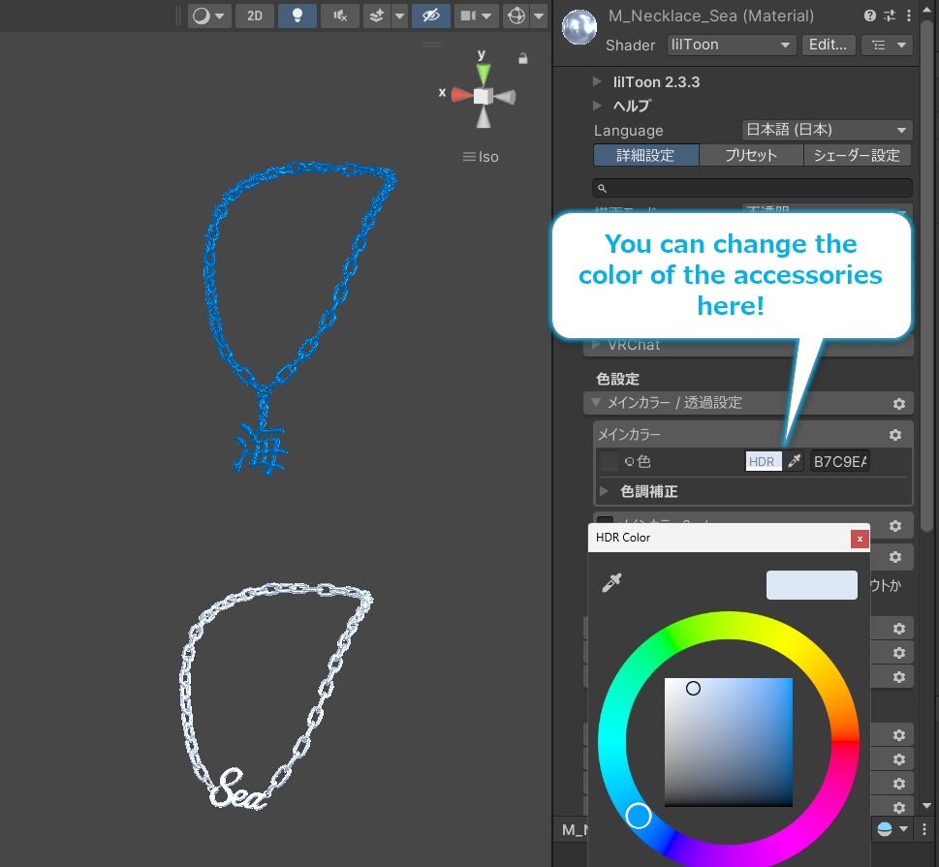This screenshot has height=867, width=939.
Task: Click the inspector vertical scrollbar
Action: click(x=926, y=275)
